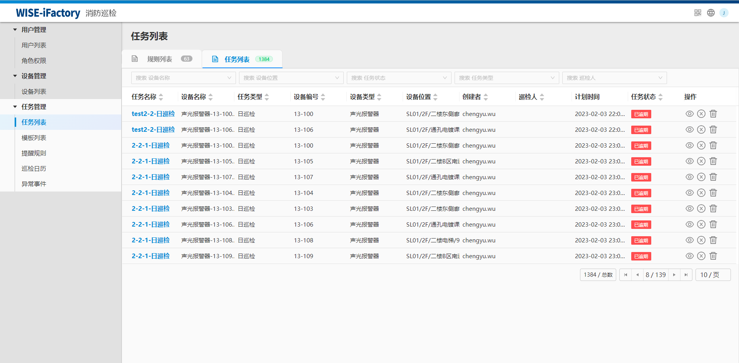Screen dimensions: 739x363
Task: View details of the 13-103 task
Action: click(689, 209)
